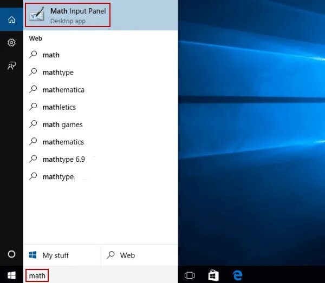Open the Cortana Home sidebar icon
This screenshot has width=325, height=283.
(x=11, y=19)
